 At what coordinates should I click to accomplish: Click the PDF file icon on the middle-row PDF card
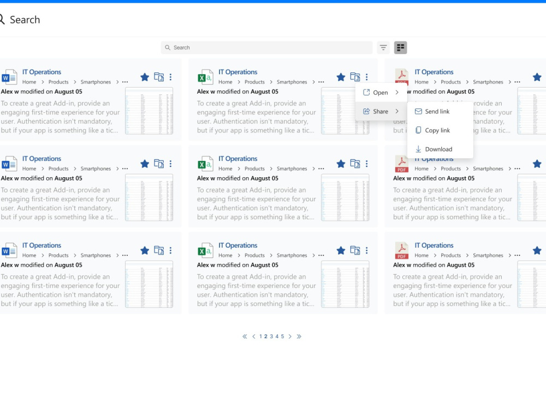pos(401,165)
